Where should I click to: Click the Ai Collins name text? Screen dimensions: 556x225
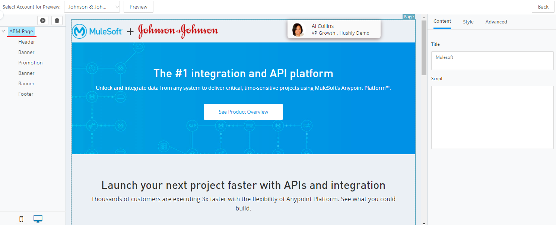tap(323, 26)
